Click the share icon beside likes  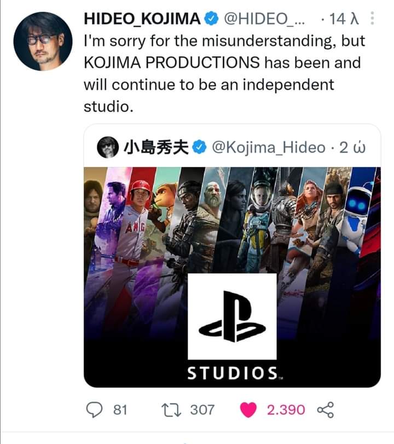pyautogui.click(x=325, y=410)
